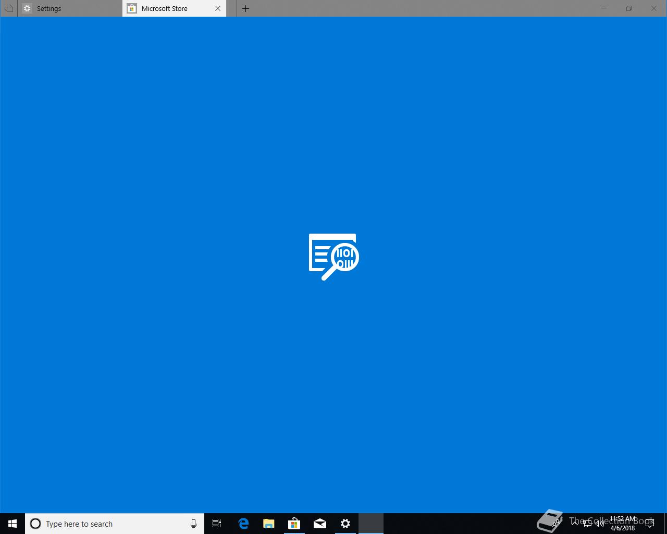Close the Microsoft Store tab
This screenshot has height=534, width=667.
point(218,8)
